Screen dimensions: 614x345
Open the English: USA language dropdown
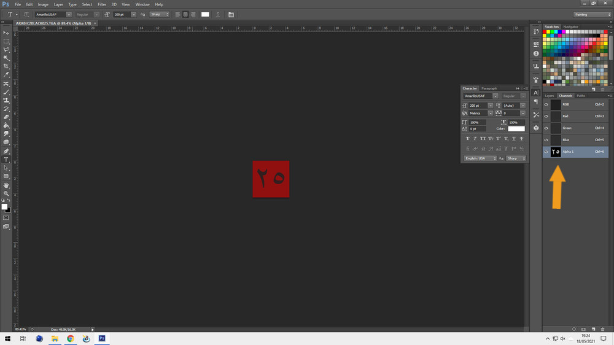[x=480, y=158]
